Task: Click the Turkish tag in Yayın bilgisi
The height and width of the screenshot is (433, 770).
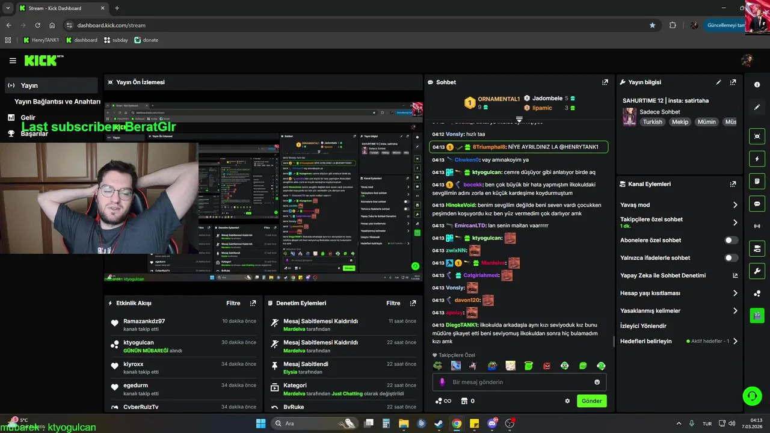Action: tap(652, 121)
